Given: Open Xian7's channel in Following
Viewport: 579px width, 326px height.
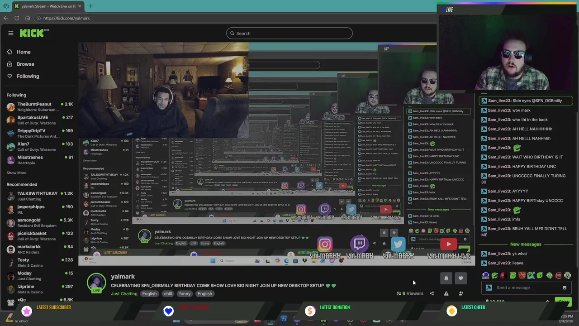Looking at the screenshot, I should pos(40,147).
